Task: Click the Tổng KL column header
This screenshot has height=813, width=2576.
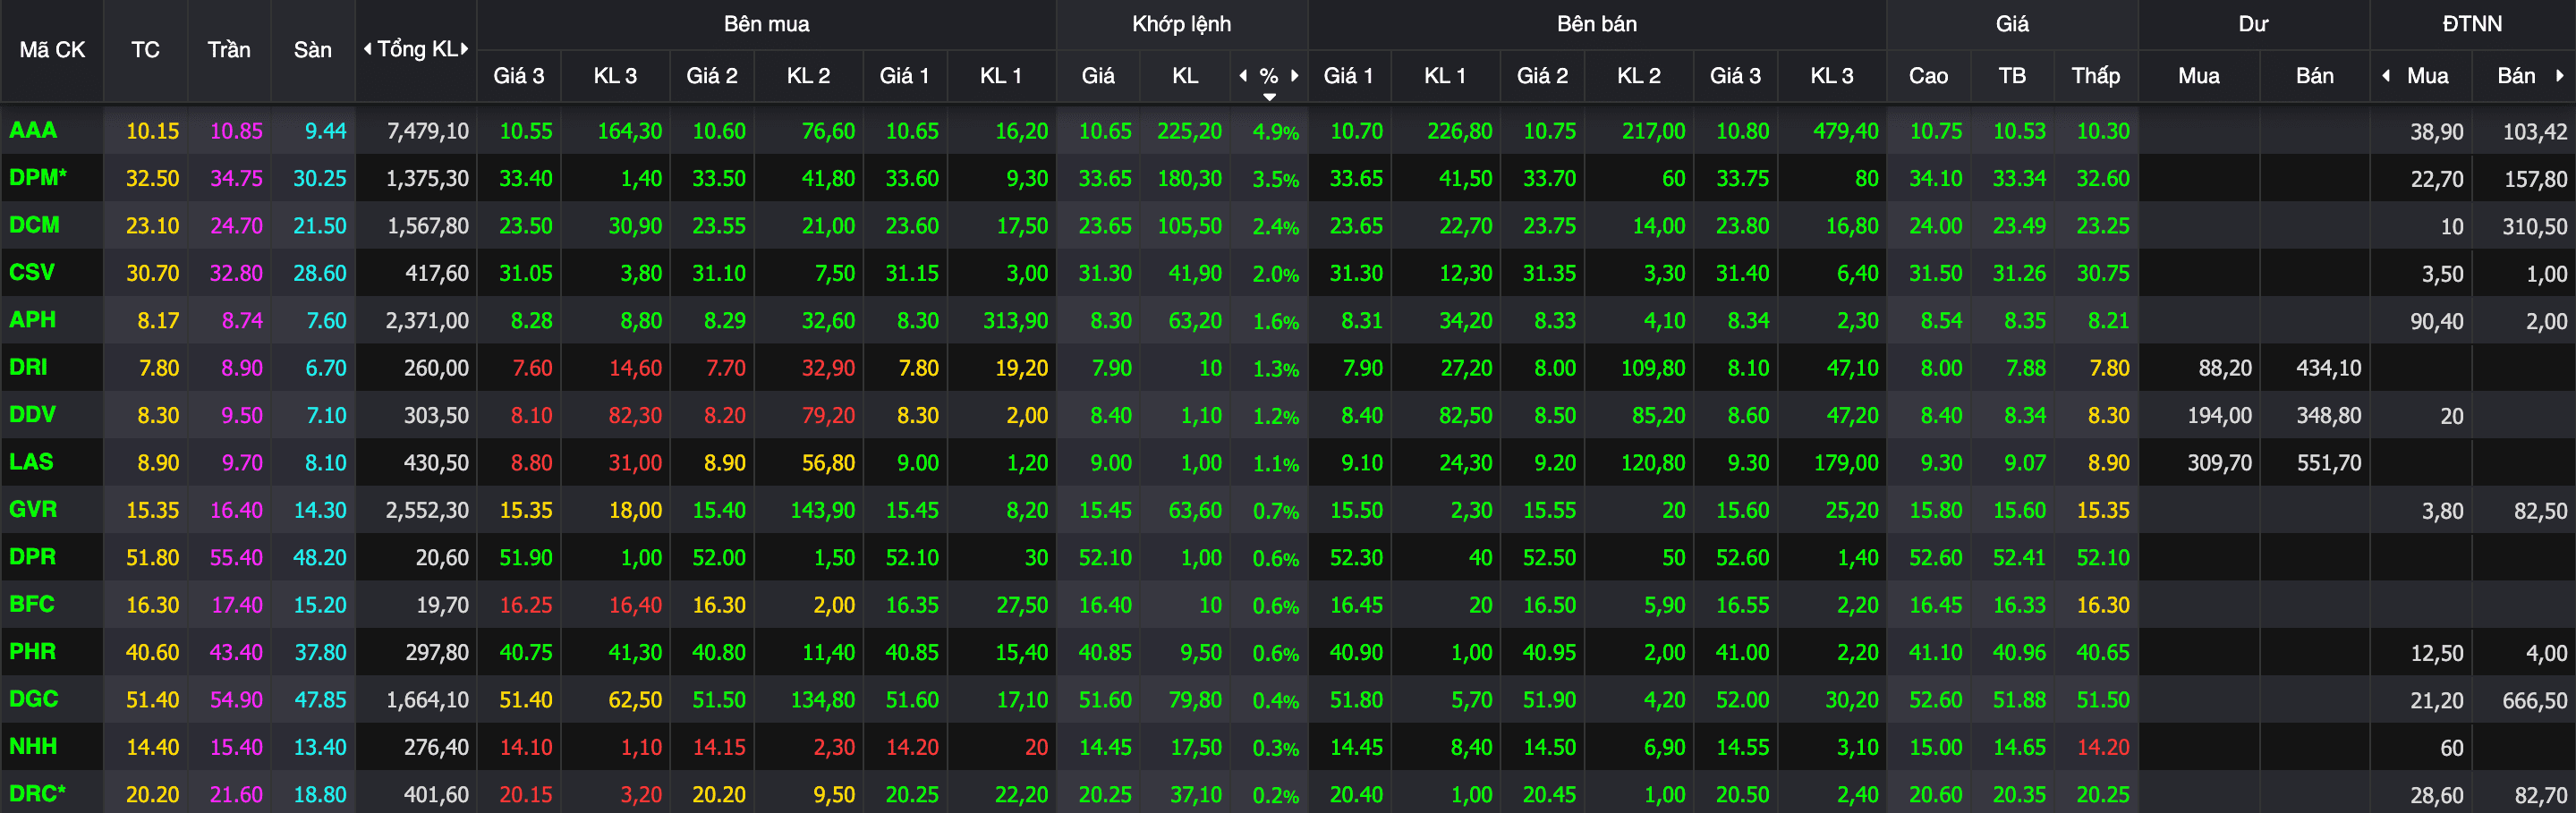Action: pos(417,49)
